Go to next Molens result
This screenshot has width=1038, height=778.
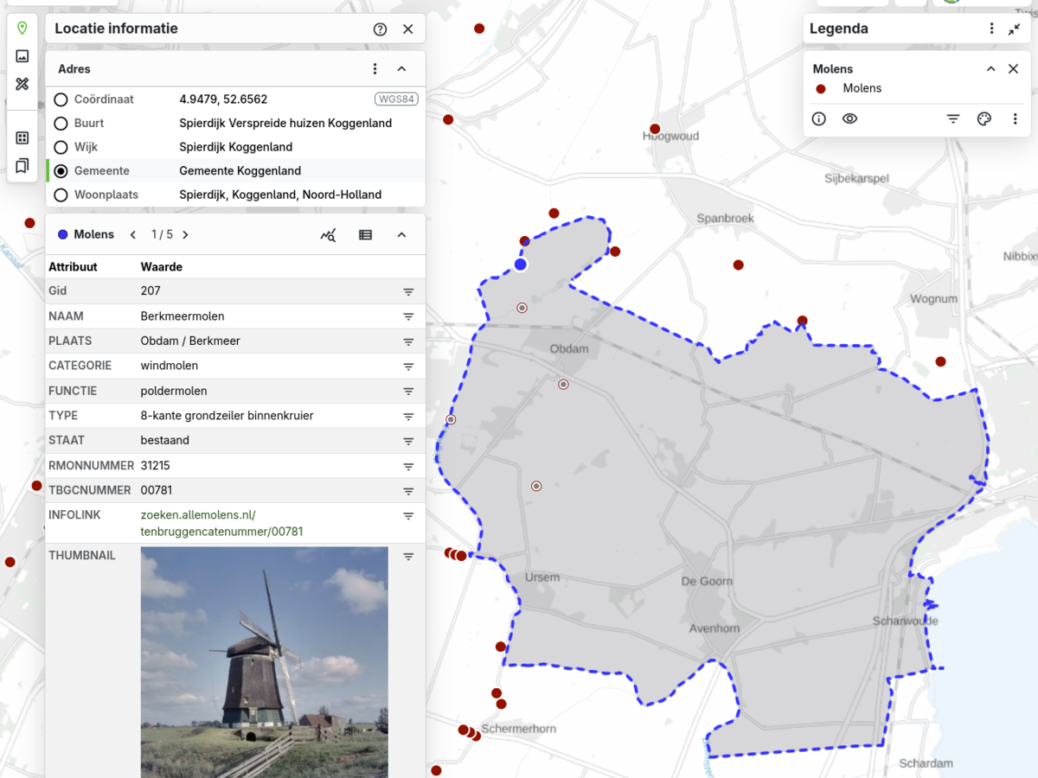(185, 235)
